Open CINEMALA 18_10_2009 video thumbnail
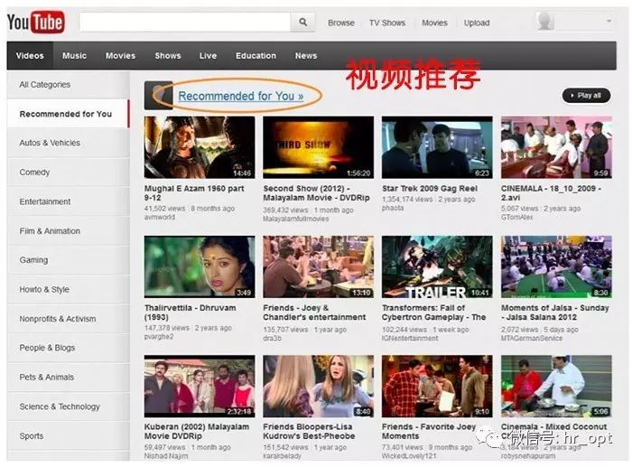Viewport: 632px width, 467px height. pos(556,147)
